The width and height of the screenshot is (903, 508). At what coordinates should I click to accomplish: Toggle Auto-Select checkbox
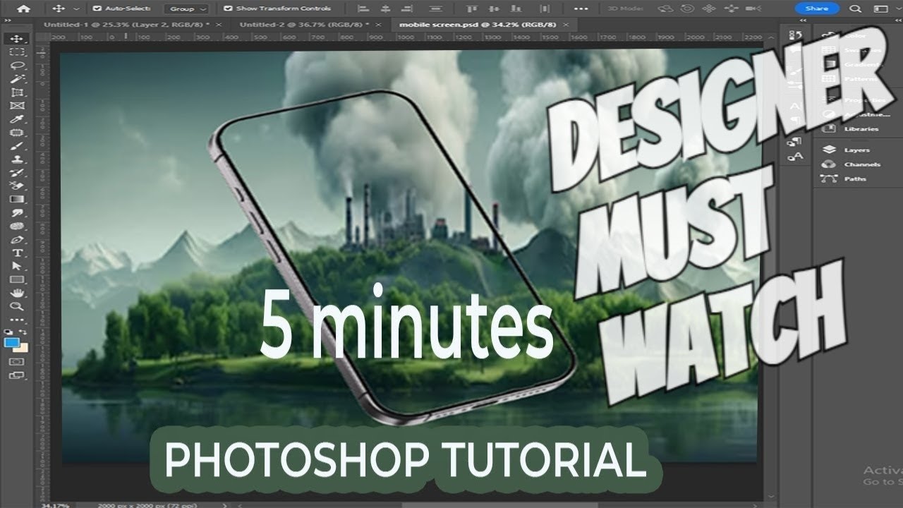click(x=97, y=8)
